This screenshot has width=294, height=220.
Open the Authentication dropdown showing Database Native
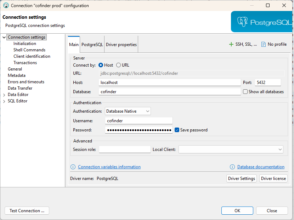[128, 111]
